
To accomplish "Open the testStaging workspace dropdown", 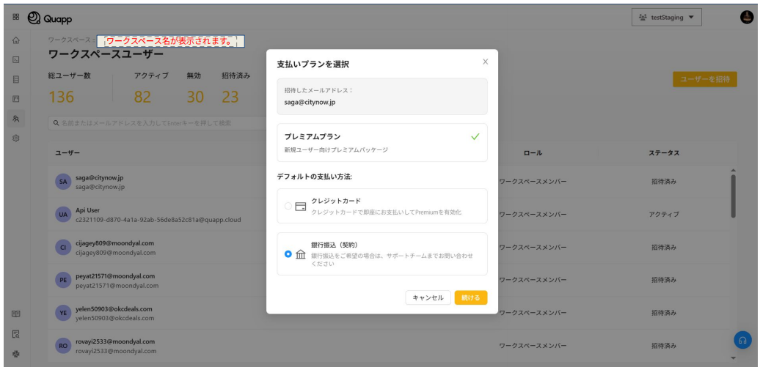I will click(x=666, y=18).
